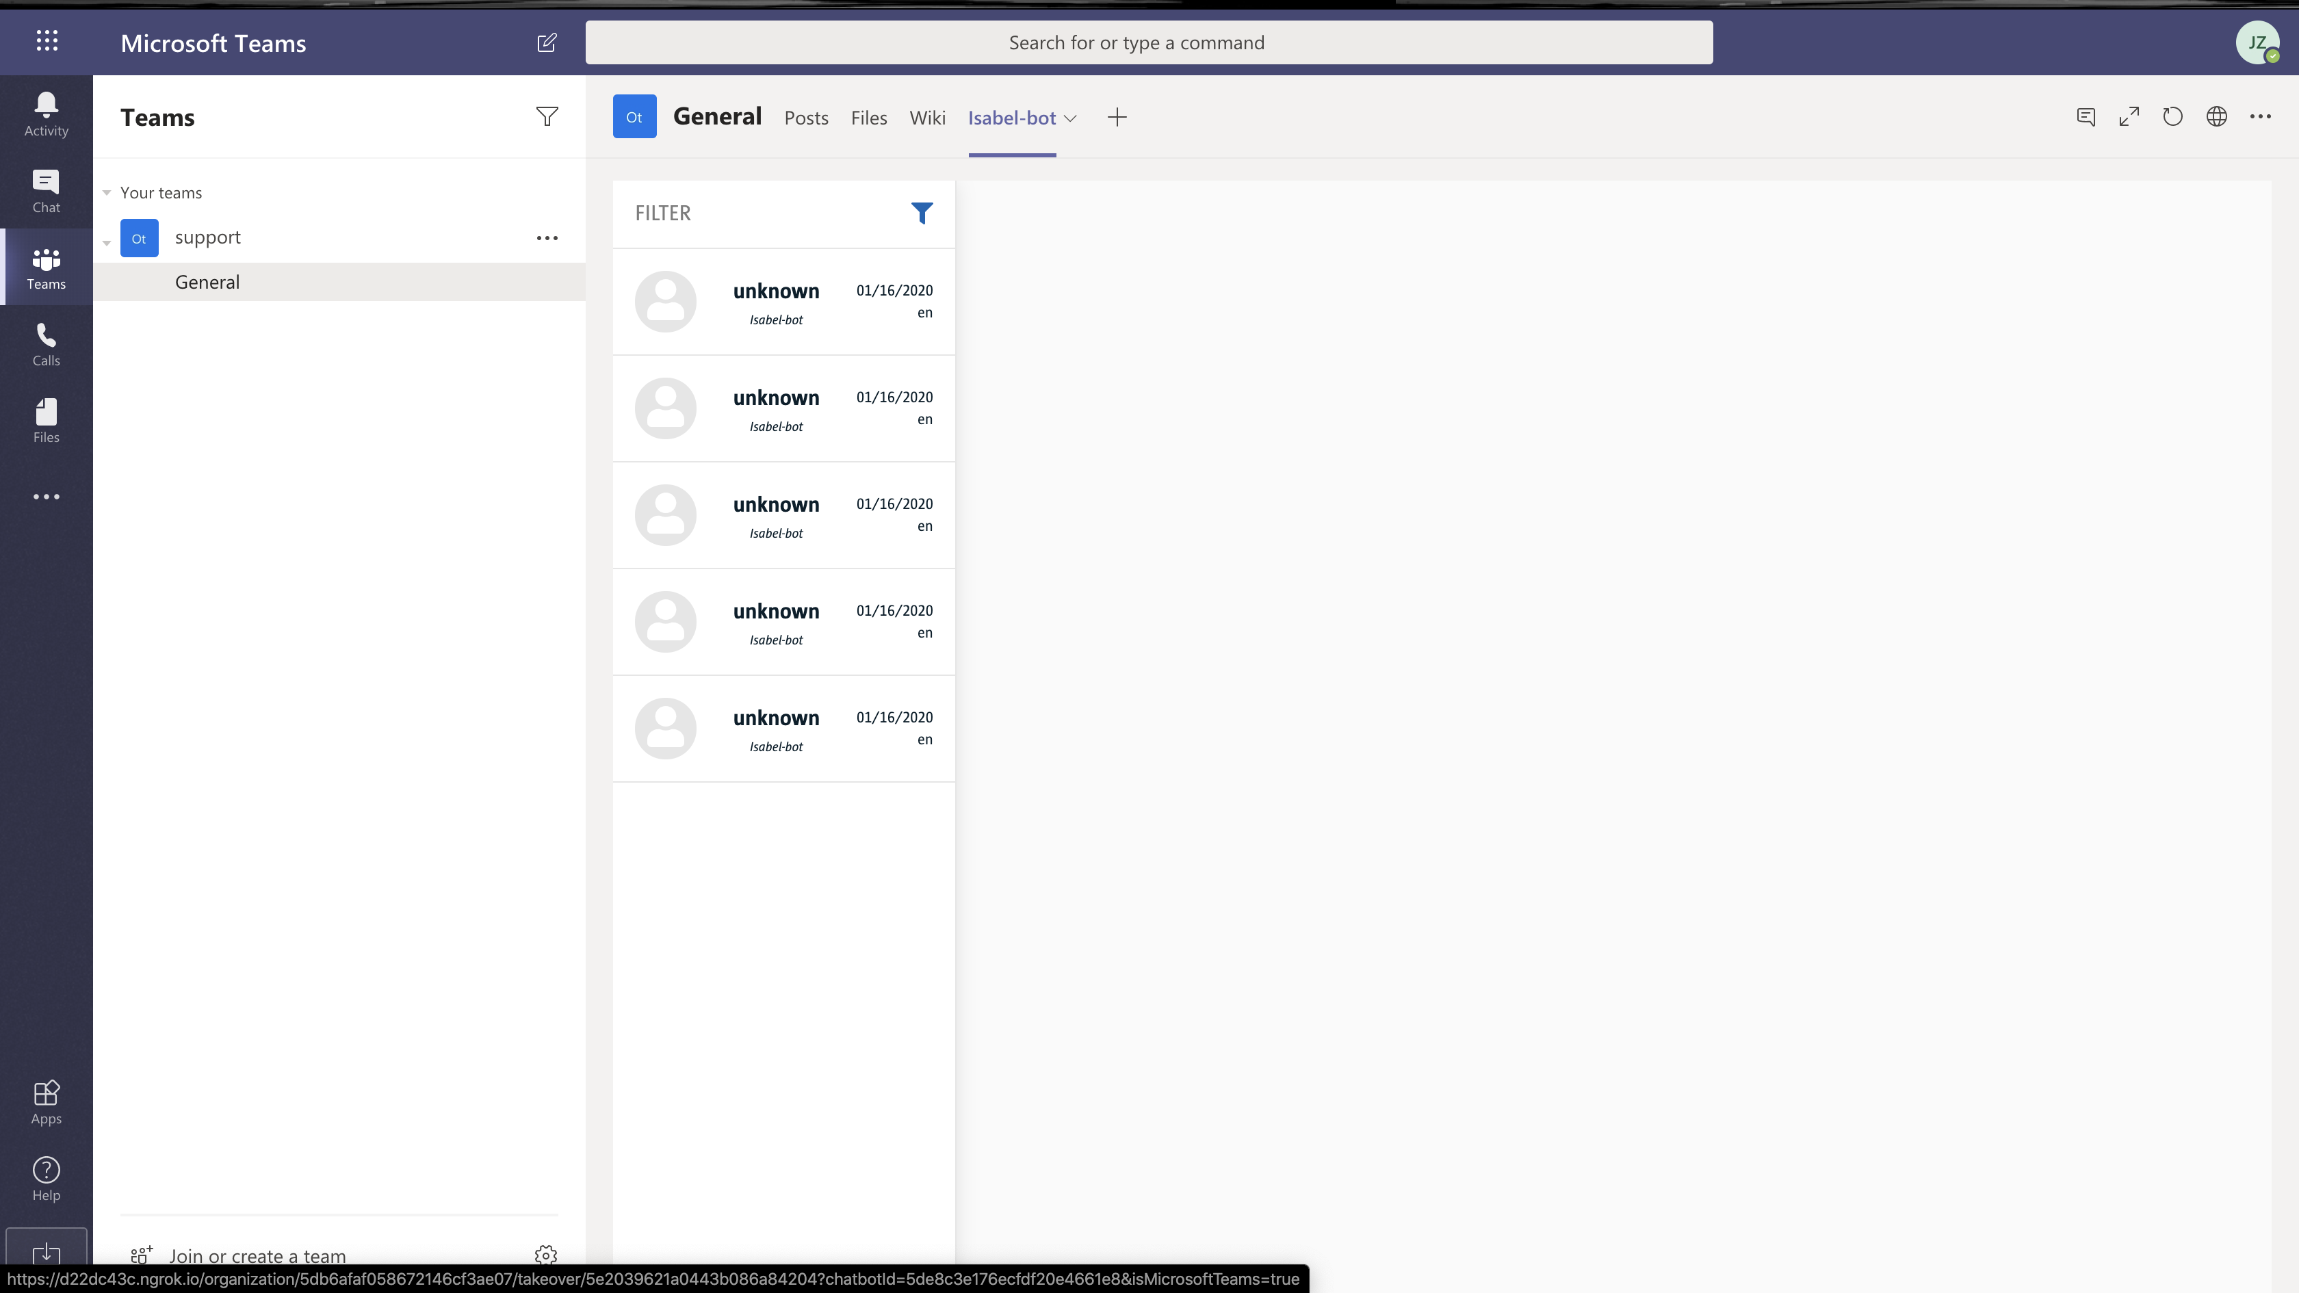
Task: Switch to the Posts tab
Action: (x=806, y=118)
